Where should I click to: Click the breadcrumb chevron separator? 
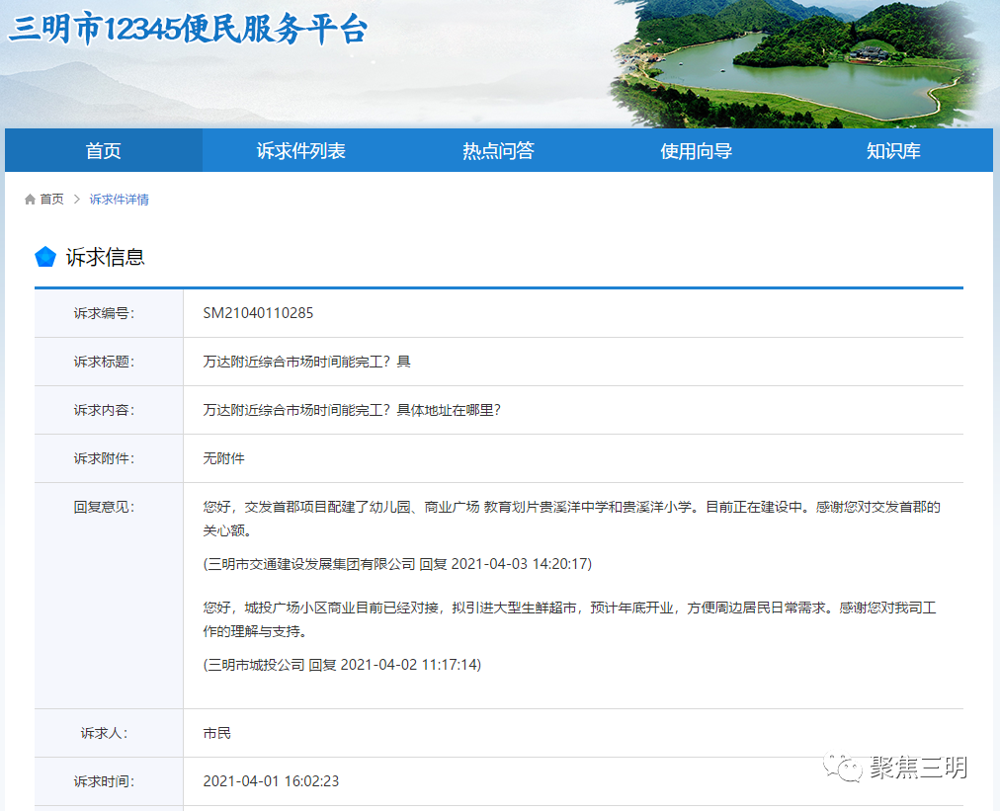pos(77,200)
